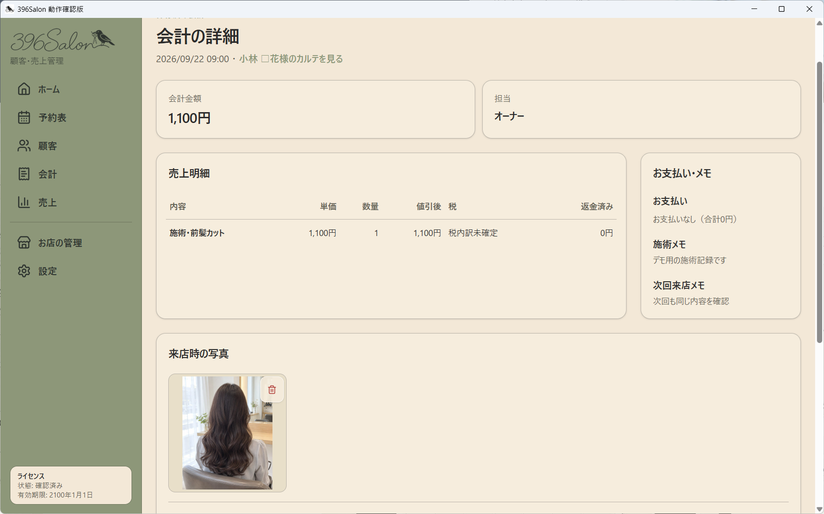Image resolution: width=824 pixels, height=514 pixels.
Task: Click the bar chart icon for 売上
Action: point(24,202)
